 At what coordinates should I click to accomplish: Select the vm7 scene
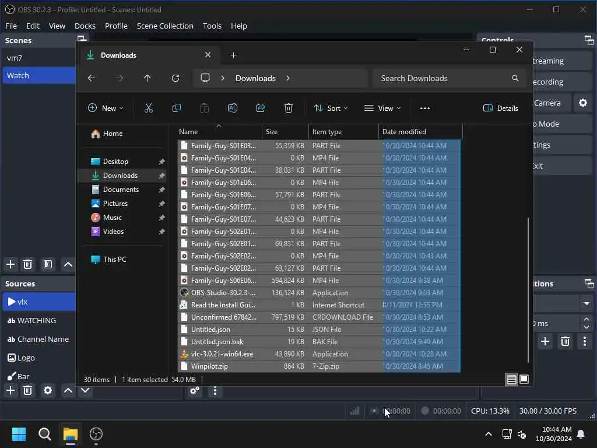click(x=39, y=58)
